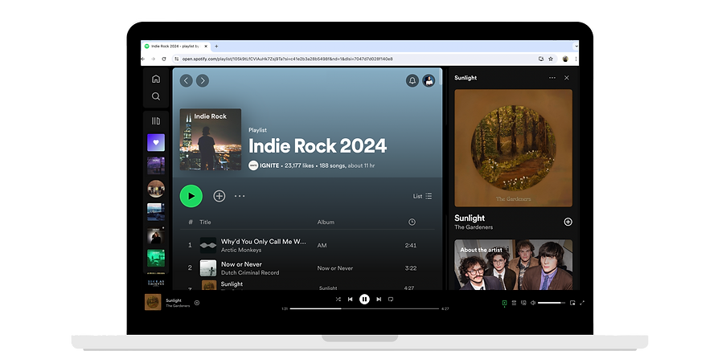Open more options in Sunlight panel
Viewport: 726px width, 363px height.
coord(552,78)
